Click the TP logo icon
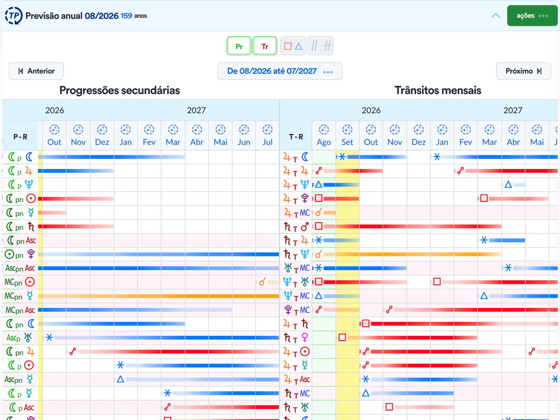This screenshot has height=420, width=560. tap(14, 16)
